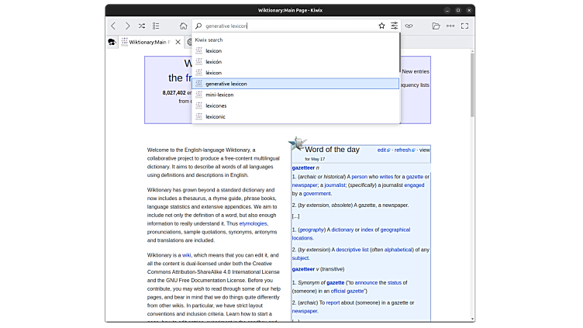Open a random article with shuffle icon

(142, 26)
